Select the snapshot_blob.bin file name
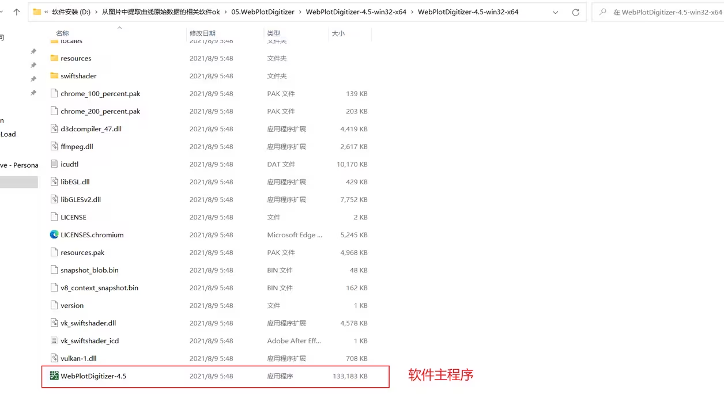Screen dimensions: 724x394 click(x=89, y=270)
